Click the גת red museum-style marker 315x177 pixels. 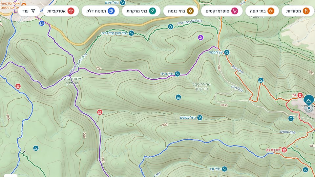300,95
